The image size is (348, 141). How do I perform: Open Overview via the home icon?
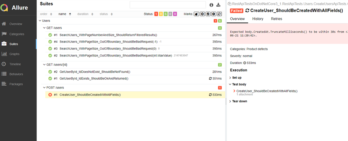[4, 24]
